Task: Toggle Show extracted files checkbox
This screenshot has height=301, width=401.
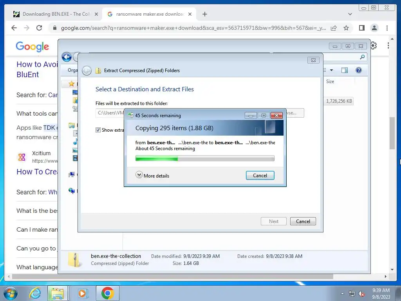Action: pos(98,130)
